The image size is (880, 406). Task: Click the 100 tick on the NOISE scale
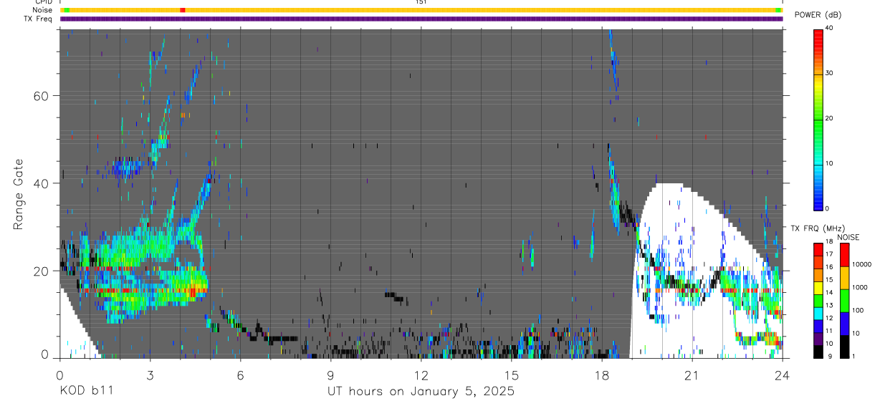(x=859, y=310)
